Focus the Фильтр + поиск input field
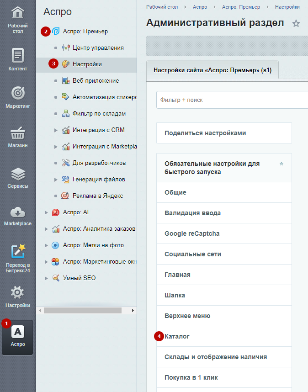The image size is (308, 392). (x=232, y=100)
